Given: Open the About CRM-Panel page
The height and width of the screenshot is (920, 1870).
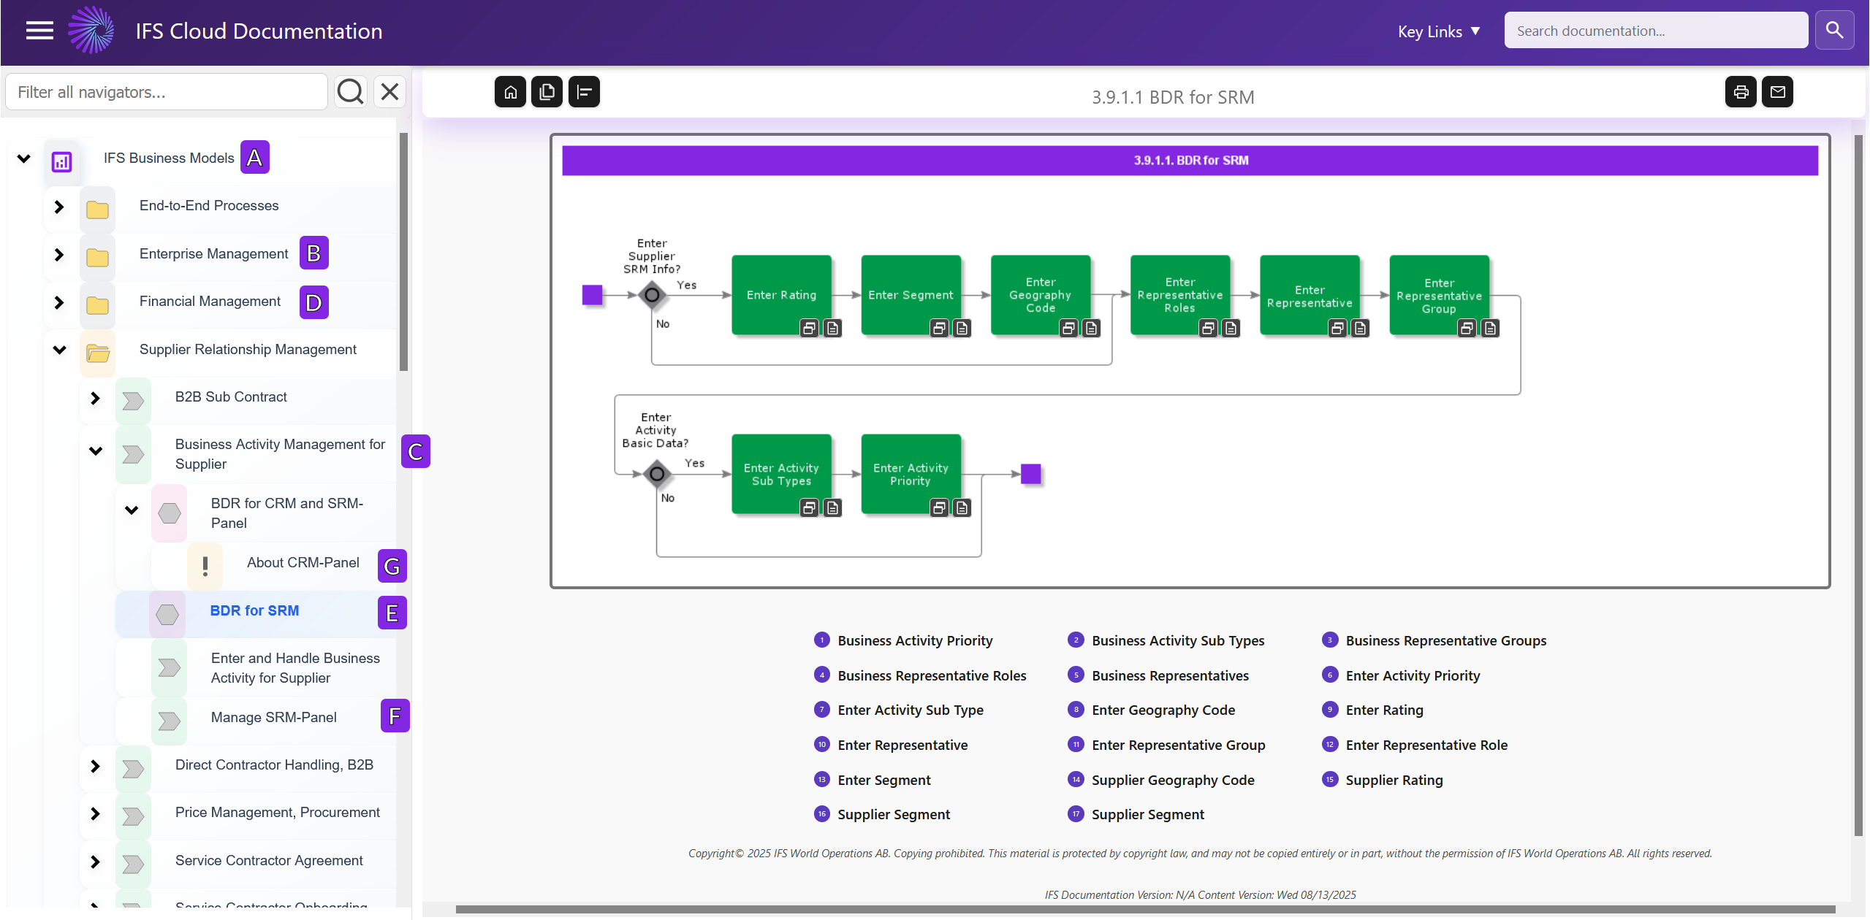Looking at the screenshot, I should coord(303,562).
